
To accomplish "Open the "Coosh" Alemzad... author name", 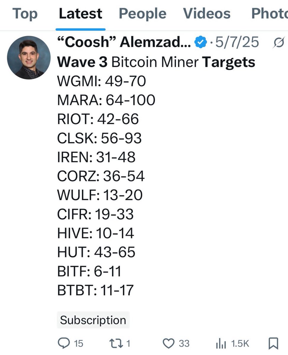I will click(124, 43).
